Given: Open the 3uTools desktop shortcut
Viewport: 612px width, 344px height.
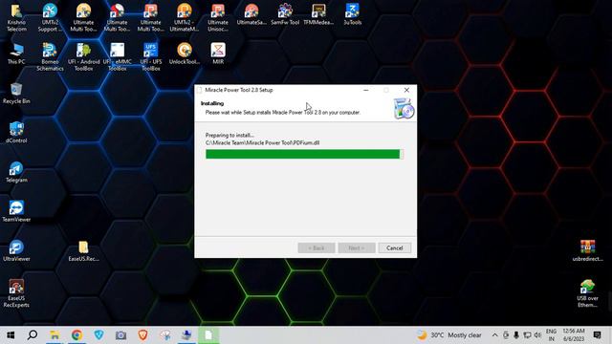Looking at the screenshot, I should [352, 14].
